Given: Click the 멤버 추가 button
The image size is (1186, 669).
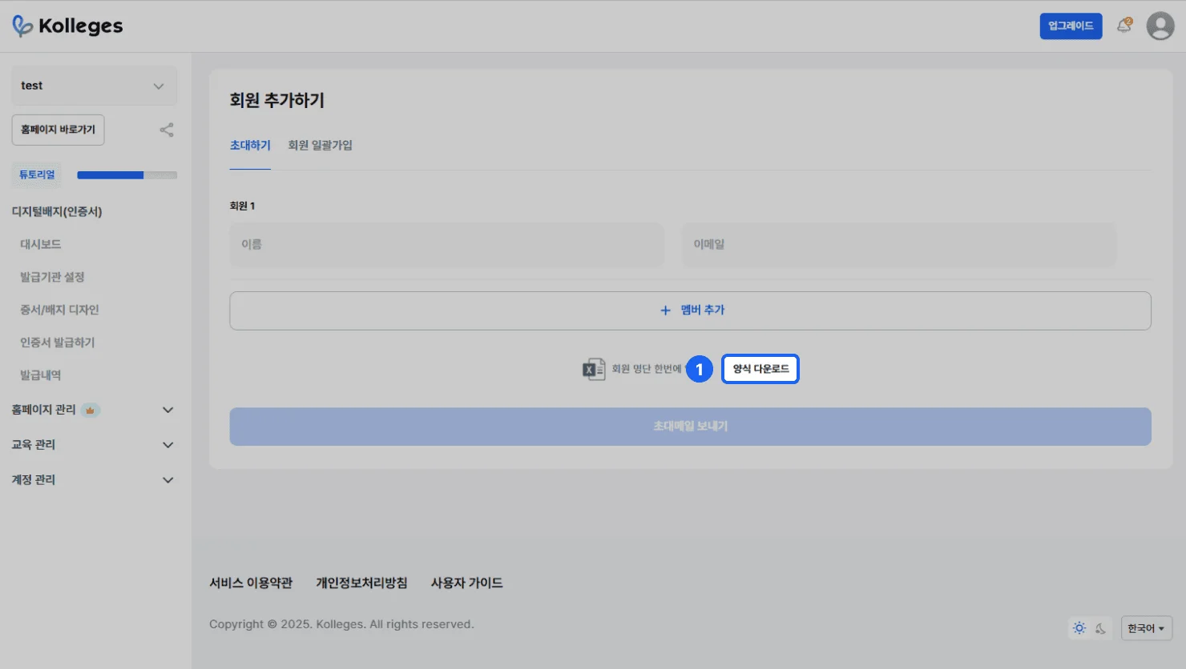Looking at the screenshot, I should [x=691, y=310].
